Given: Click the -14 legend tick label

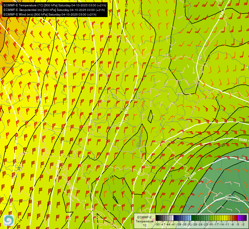Looking at the screenshot, I should coord(222,224).
